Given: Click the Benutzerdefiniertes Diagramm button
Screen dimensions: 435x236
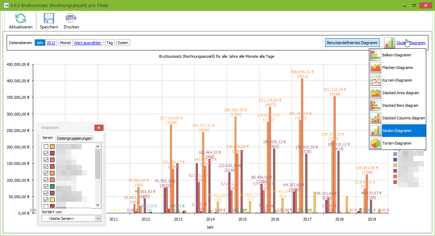Looking at the screenshot, I should tap(352, 43).
